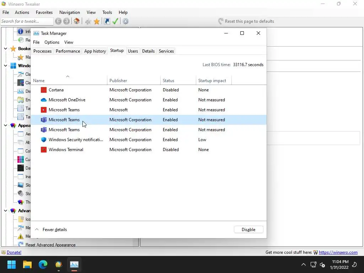Open Task Manager File menu
This screenshot has width=364, height=273.
pos(36,42)
